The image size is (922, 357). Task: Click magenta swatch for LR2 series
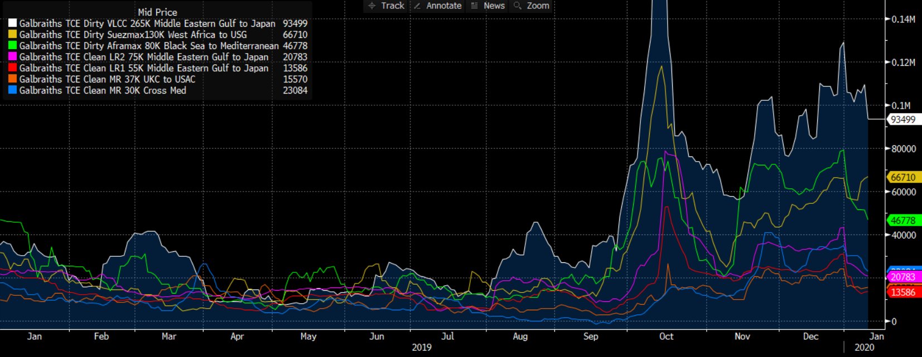click(x=12, y=57)
